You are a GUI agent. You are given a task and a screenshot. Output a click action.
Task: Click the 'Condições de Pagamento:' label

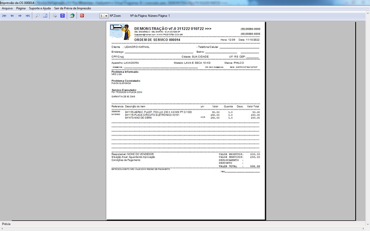[126, 160]
